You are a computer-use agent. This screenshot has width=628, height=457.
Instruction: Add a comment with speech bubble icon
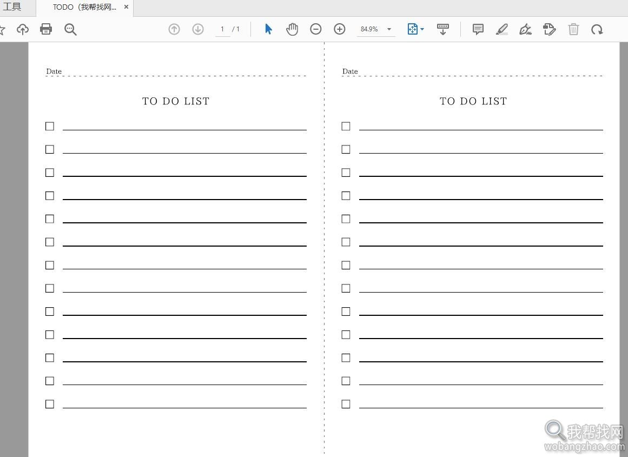478,29
